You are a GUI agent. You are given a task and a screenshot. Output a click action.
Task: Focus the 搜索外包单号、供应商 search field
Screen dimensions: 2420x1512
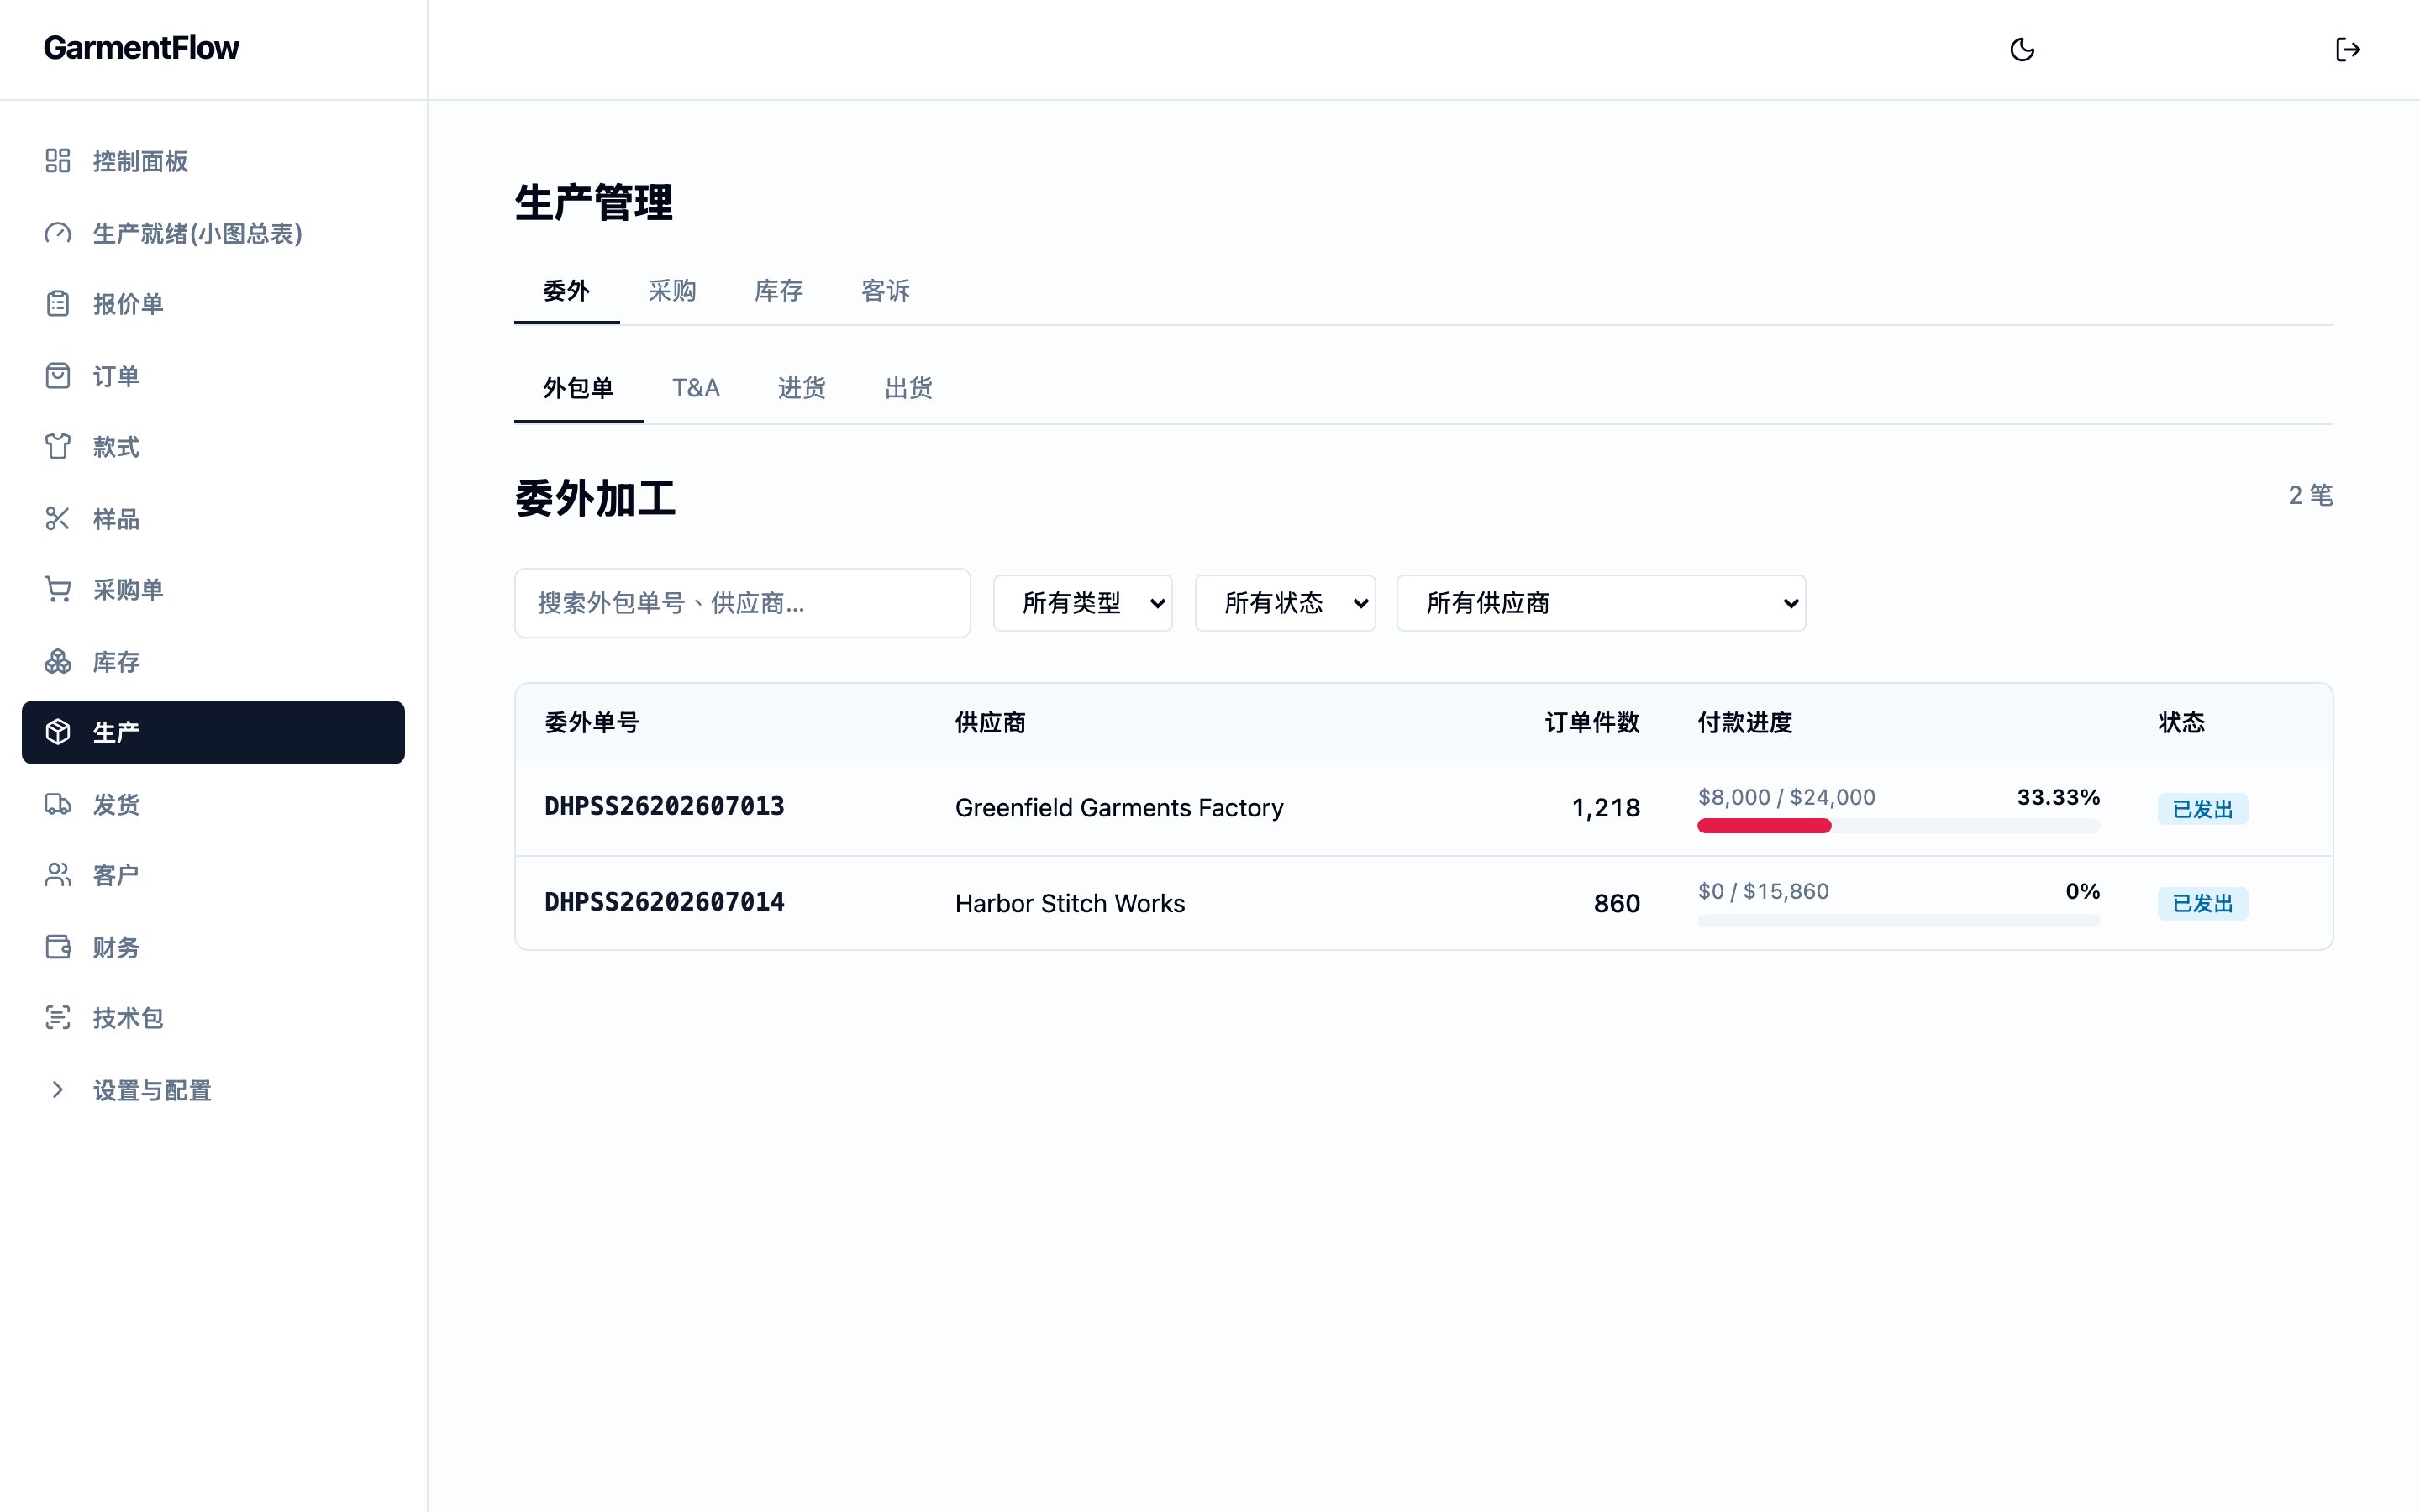pyautogui.click(x=742, y=603)
